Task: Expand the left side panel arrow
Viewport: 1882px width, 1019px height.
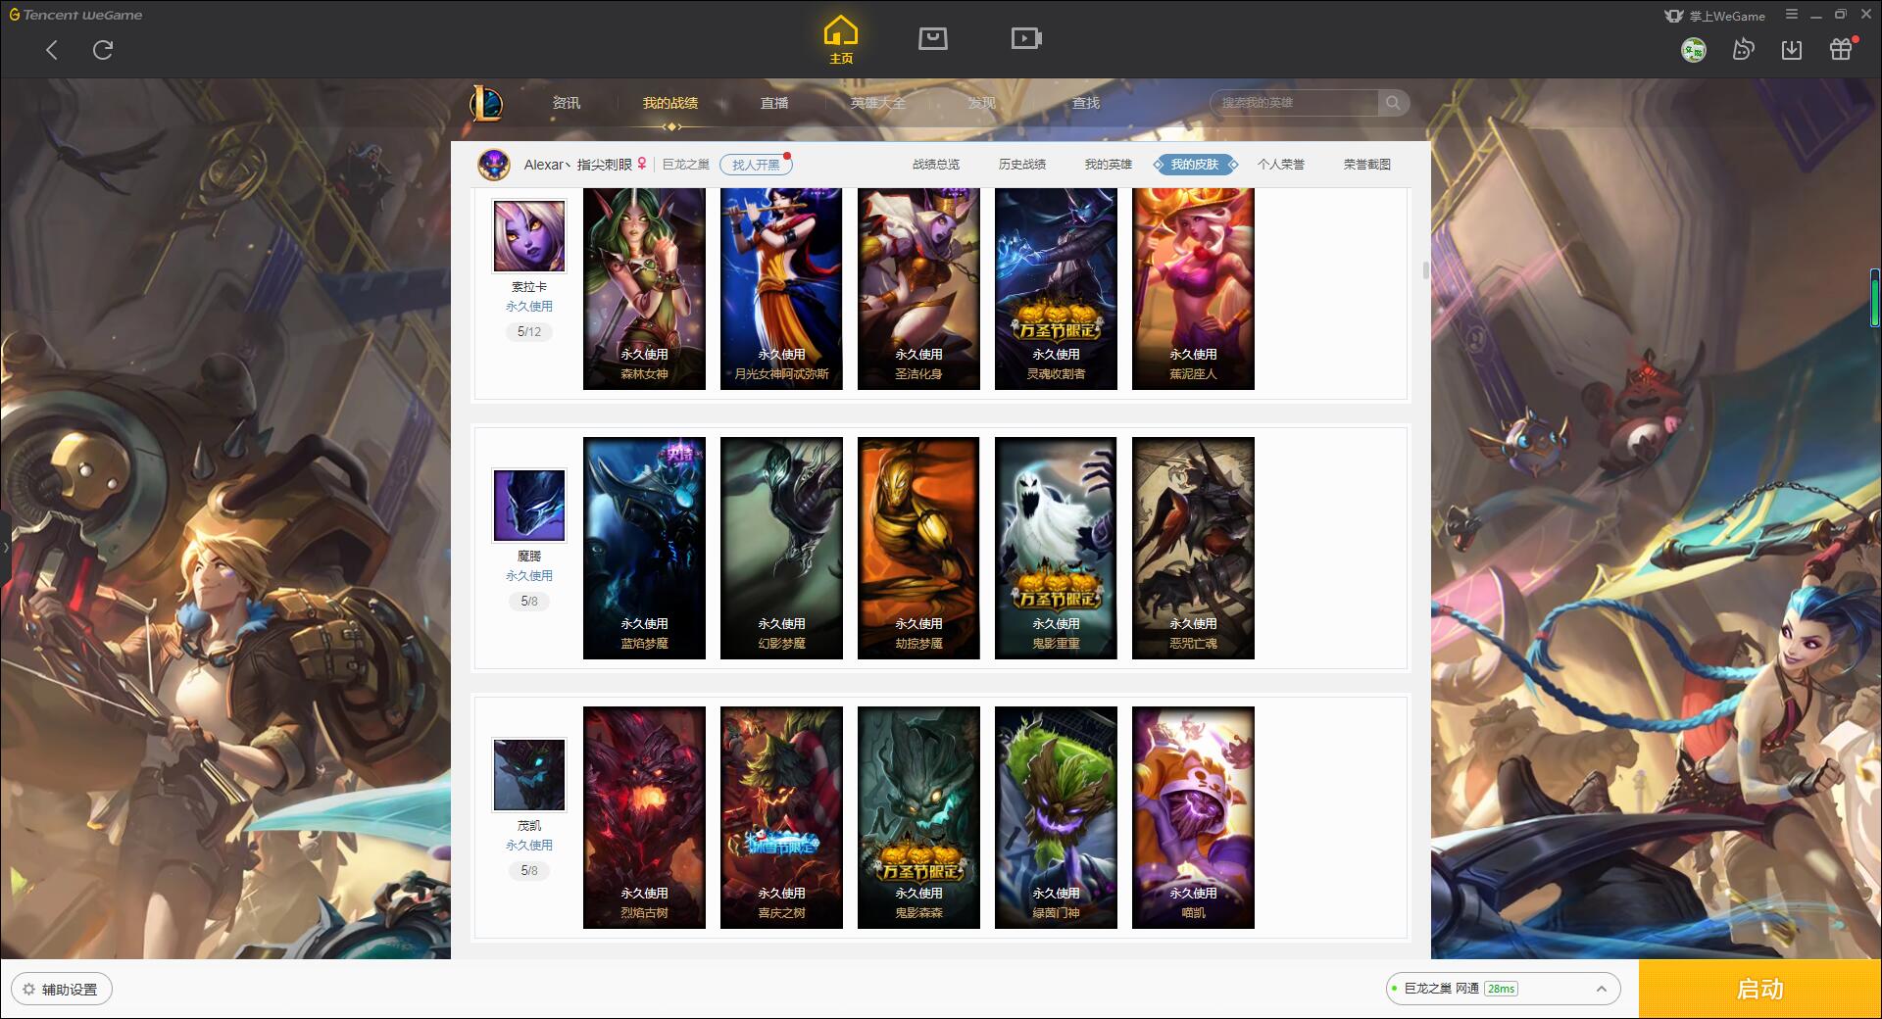Action: [5, 547]
